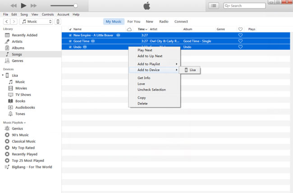Open Albums in Library sidebar
This screenshot has width=293, height=193.
tap(18, 48)
